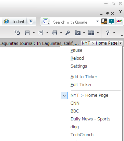Screen dimensions: 124x141
Task: Open the NYT > Home Page ticker dropdown
Action: pyautogui.click(x=121, y=43)
